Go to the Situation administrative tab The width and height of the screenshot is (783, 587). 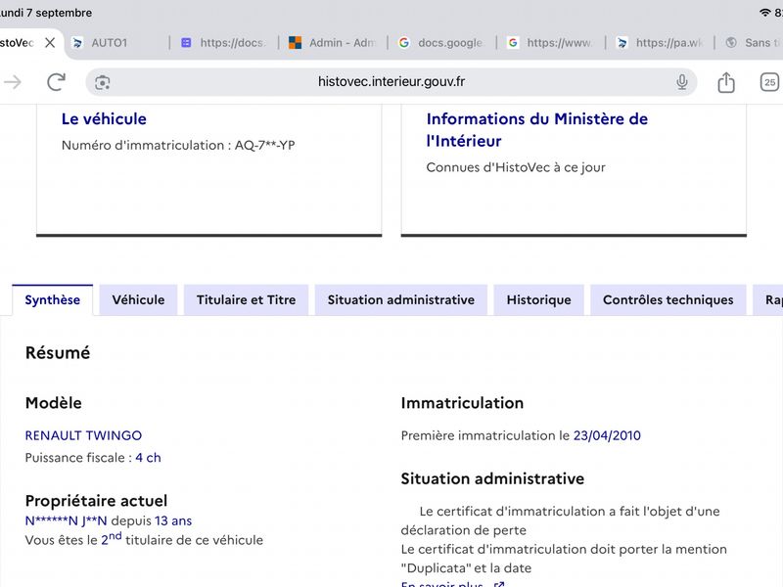401,300
